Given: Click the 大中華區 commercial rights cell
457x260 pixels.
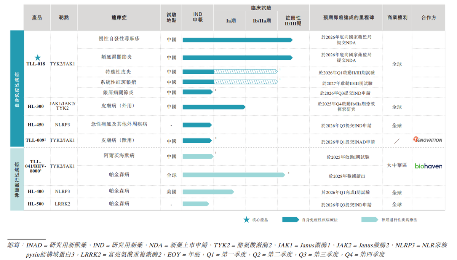Looking at the screenshot, I should coord(397,165).
